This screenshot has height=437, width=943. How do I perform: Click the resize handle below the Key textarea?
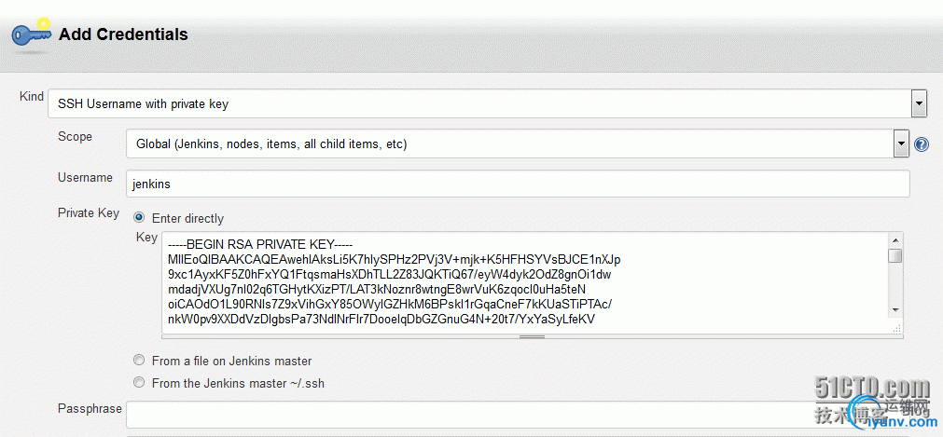tap(532, 336)
